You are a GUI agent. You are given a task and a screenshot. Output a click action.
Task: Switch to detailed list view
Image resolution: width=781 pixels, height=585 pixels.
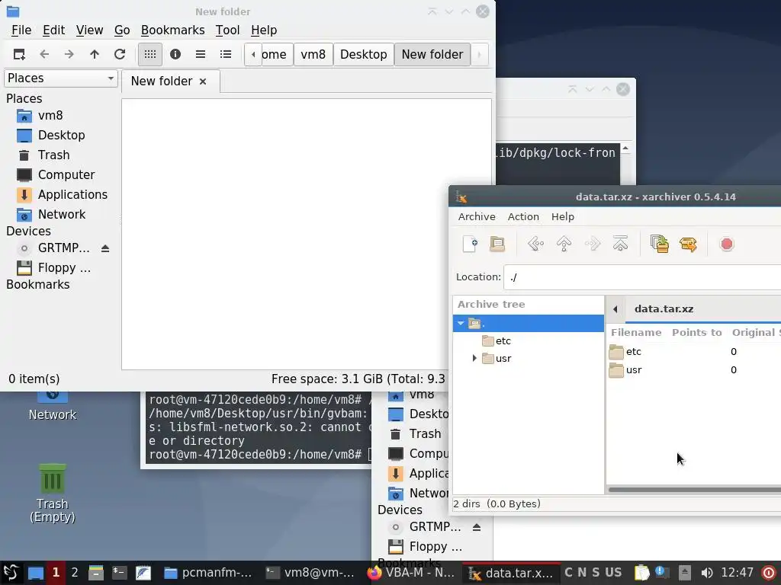click(226, 54)
